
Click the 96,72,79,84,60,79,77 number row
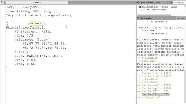tap(44, 48)
